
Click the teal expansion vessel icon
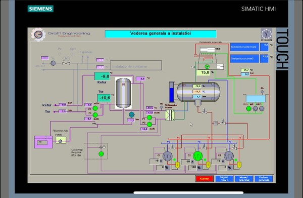132,114
